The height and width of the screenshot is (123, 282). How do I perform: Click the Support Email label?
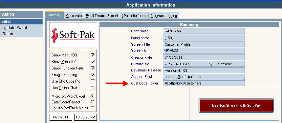point(142,77)
